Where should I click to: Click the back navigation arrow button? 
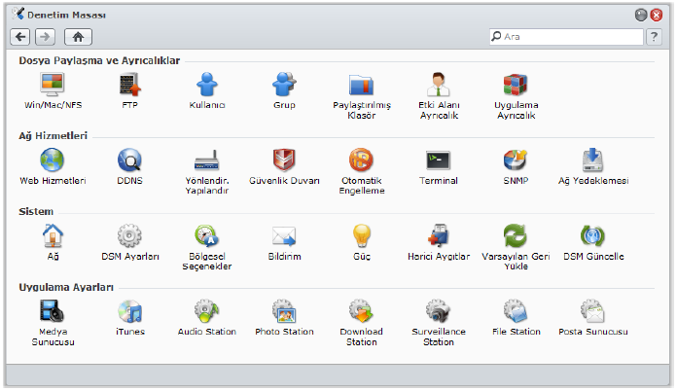coord(20,37)
